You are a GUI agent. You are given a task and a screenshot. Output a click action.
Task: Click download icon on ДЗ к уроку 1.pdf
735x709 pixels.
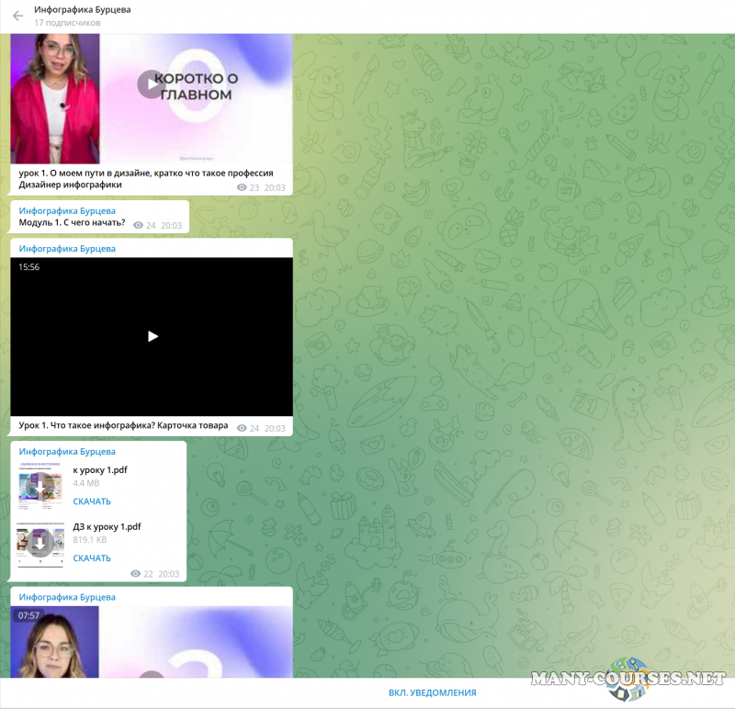(40, 543)
